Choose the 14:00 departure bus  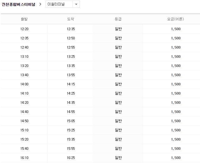24,84
